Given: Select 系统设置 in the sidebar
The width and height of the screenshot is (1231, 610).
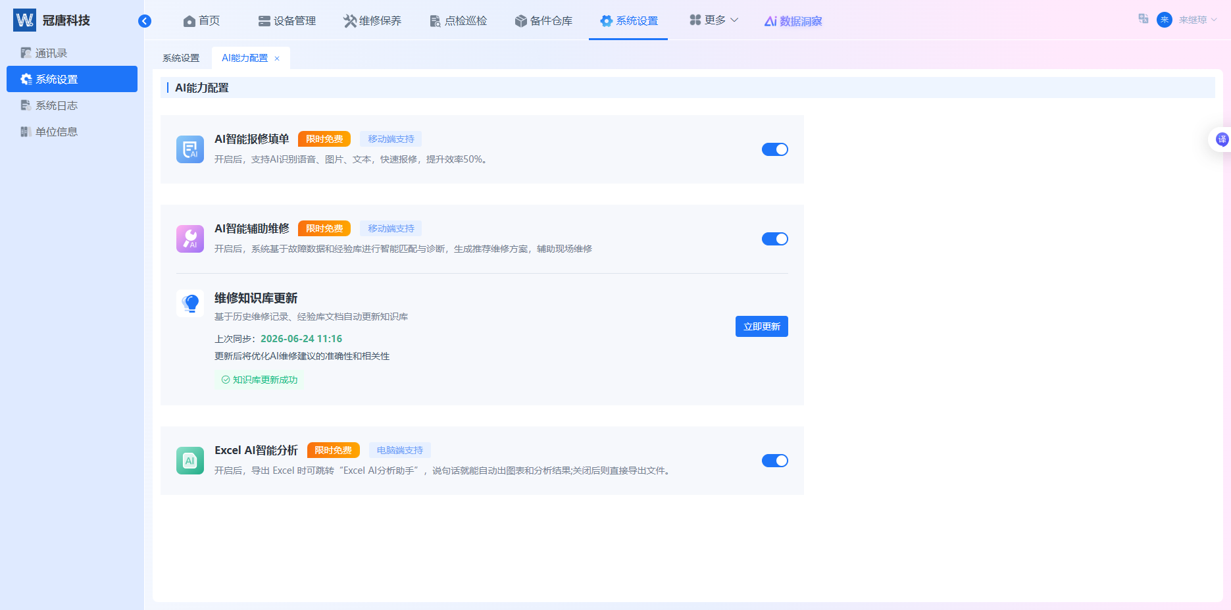Looking at the screenshot, I should click(72, 79).
